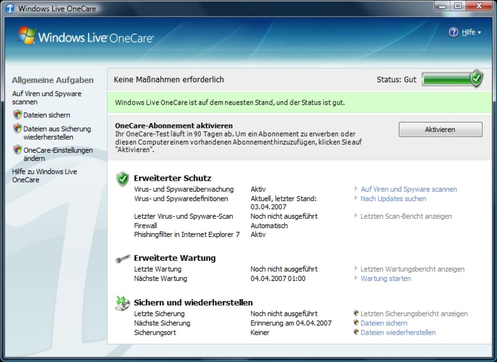This screenshot has height=362, width=497.
Task: Click the shield icon beside Dateien sichern in sidebar
Action: pos(17,114)
